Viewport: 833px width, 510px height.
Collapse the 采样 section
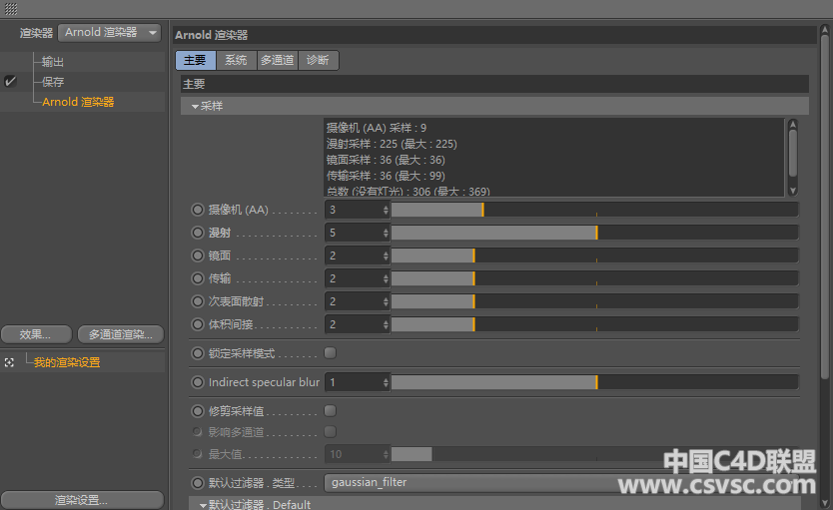point(196,106)
